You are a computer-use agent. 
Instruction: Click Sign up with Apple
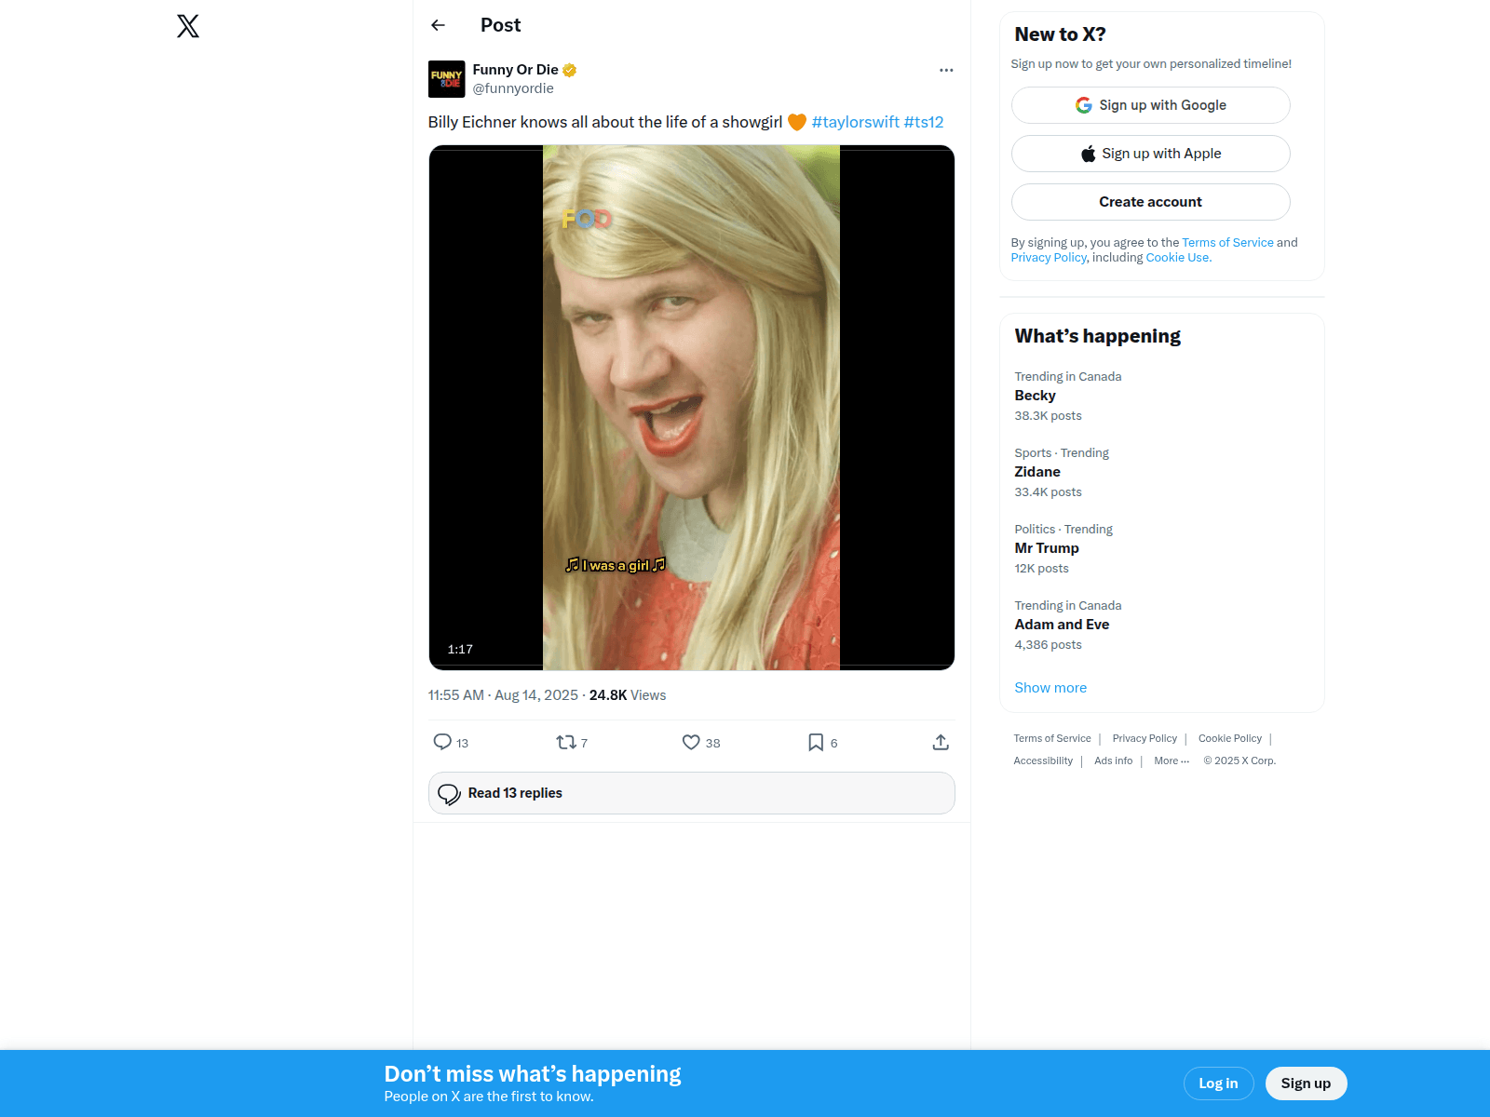[1150, 154]
